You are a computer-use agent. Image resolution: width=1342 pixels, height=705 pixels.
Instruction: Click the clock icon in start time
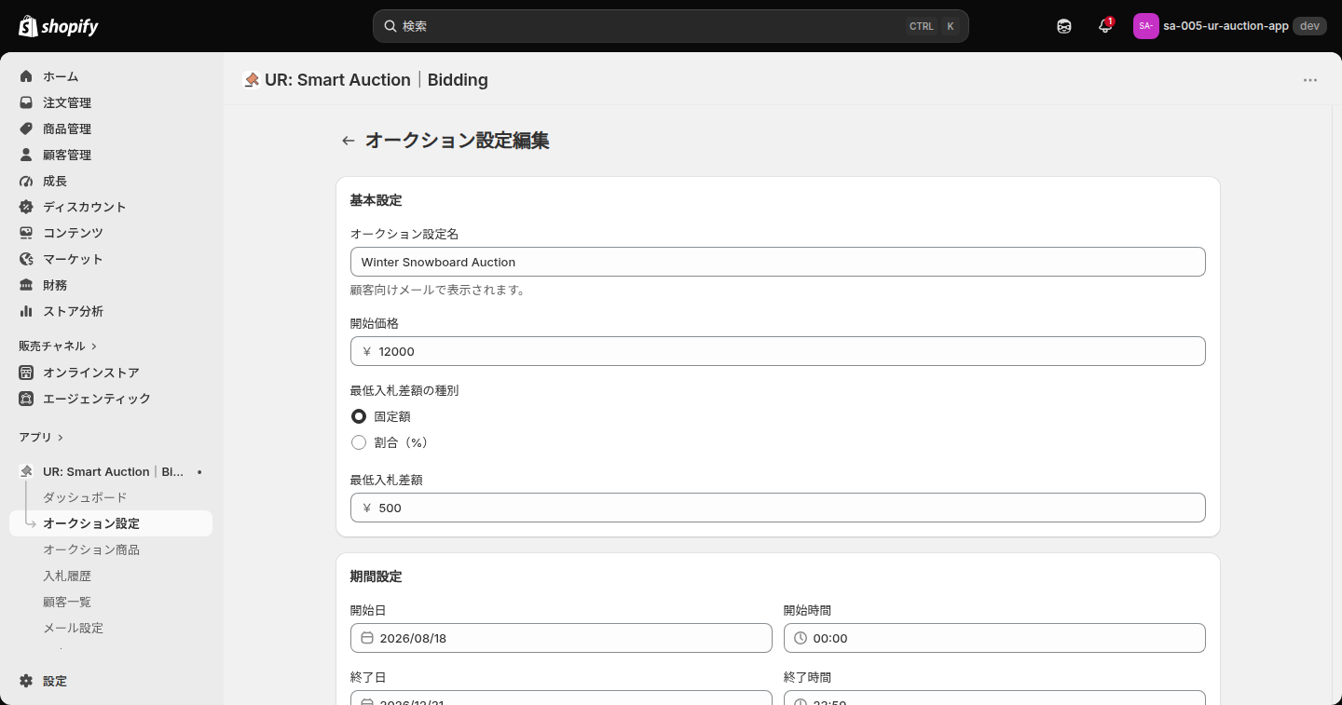[801, 638]
